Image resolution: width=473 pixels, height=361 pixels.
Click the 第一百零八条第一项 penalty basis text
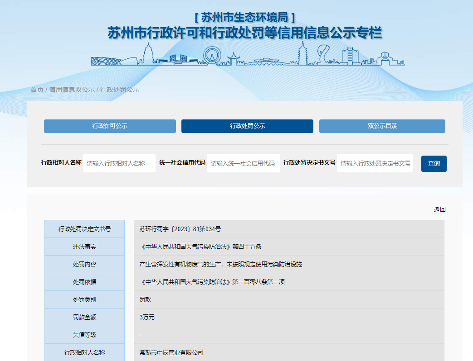tap(212, 282)
